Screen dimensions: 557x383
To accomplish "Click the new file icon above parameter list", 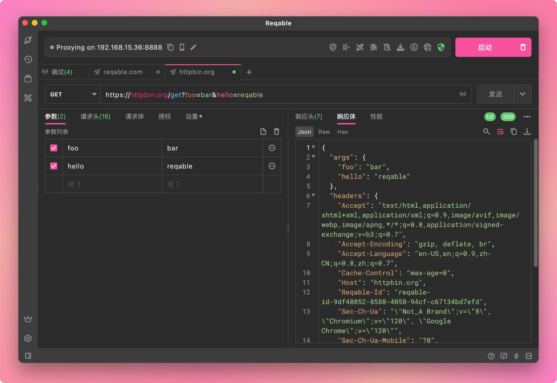I will point(263,132).
